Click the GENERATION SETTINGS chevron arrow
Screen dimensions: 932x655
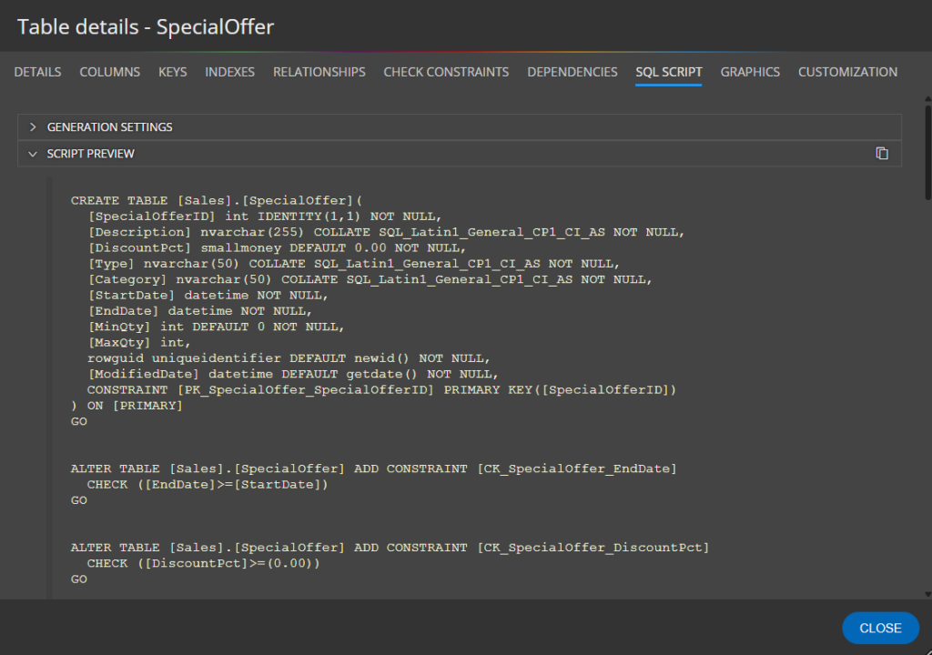coord(34,127)
